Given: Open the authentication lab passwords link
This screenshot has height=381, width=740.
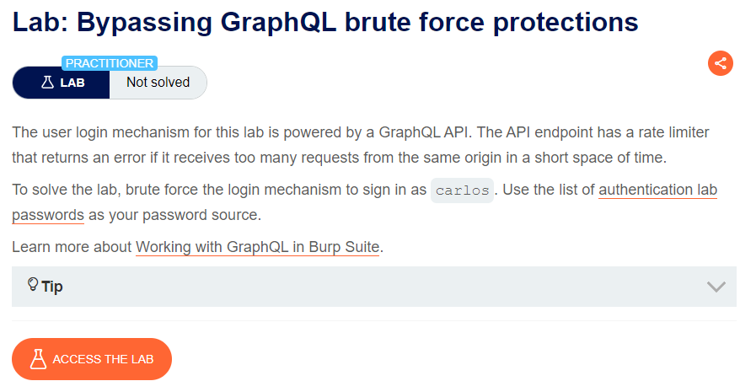Looking at the screenshot, I should 657,190.
